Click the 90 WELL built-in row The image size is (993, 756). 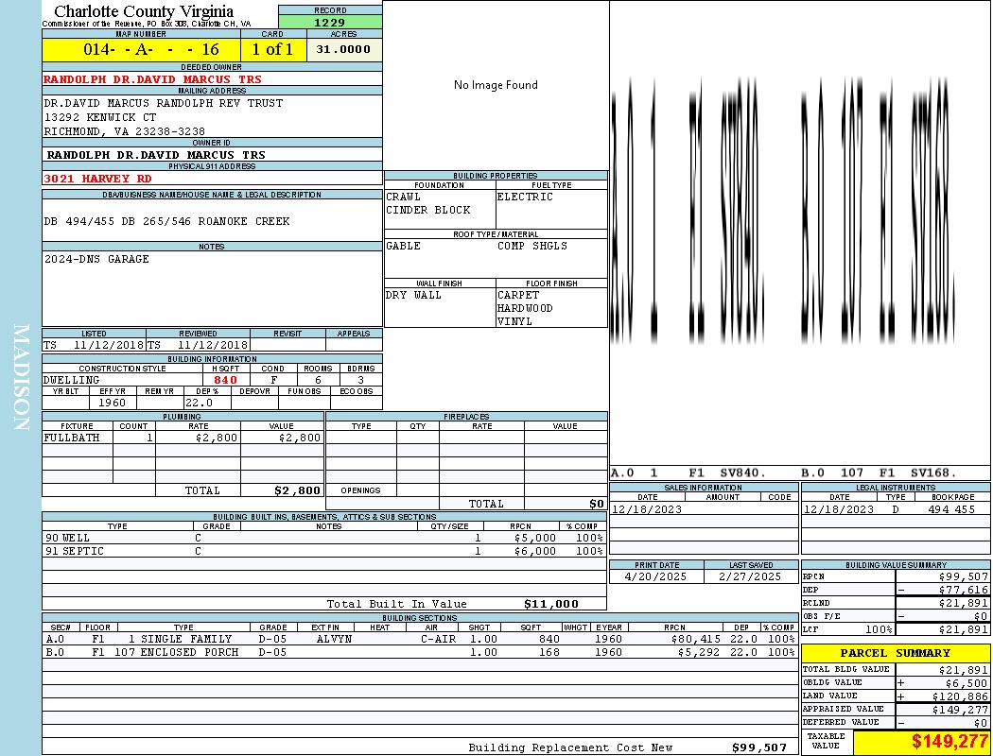pos(323,538)
